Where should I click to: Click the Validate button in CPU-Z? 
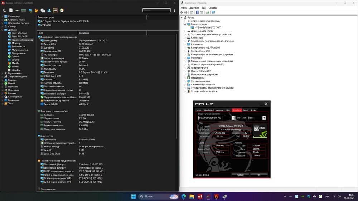coord(240,175)
